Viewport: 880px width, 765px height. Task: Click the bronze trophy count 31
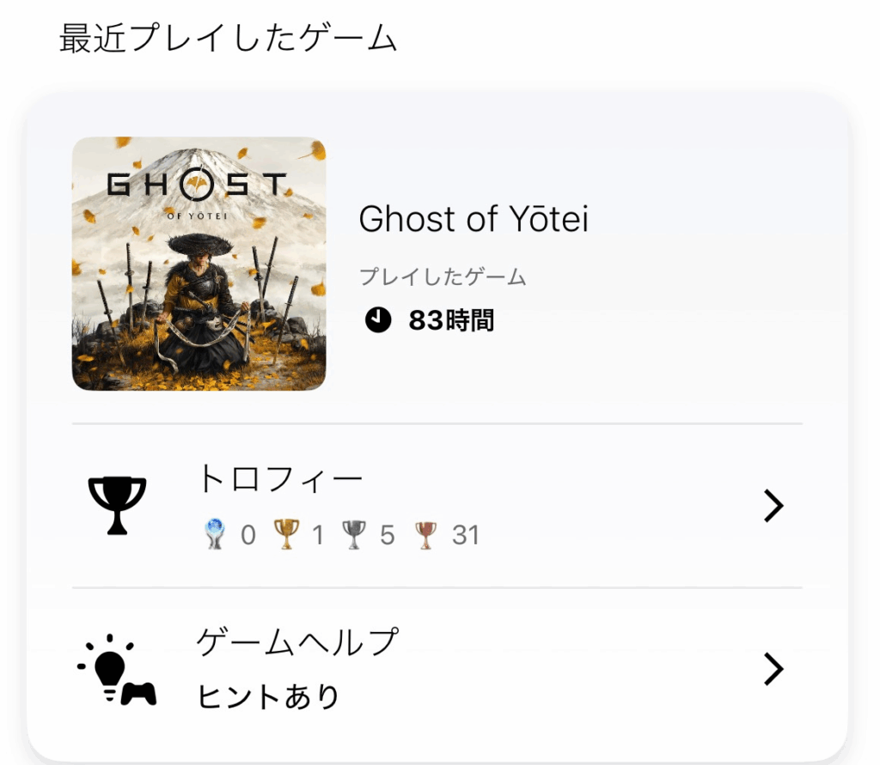coord(465,535)
